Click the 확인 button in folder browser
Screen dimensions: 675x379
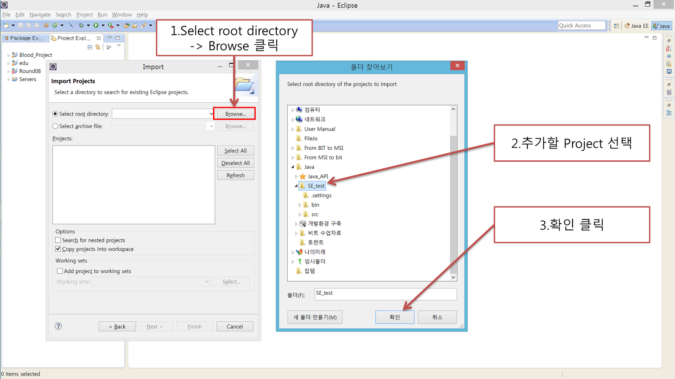point(395,317)
